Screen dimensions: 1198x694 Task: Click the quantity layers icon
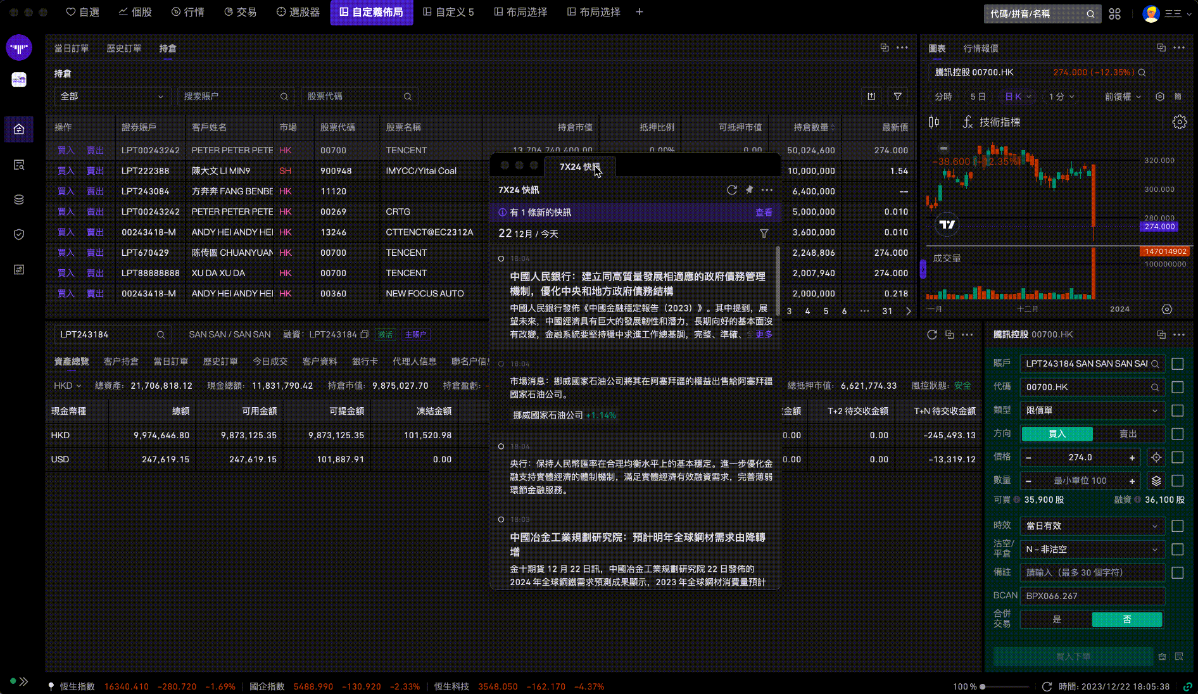tap(1156, 481)
